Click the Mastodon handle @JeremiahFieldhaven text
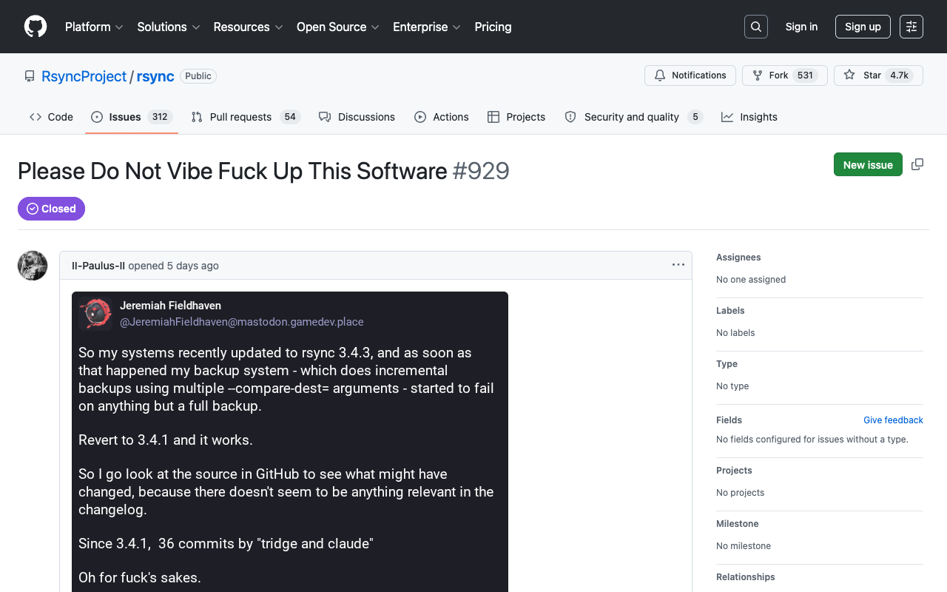The image size is (947, 592). click(x=241, y=322)
